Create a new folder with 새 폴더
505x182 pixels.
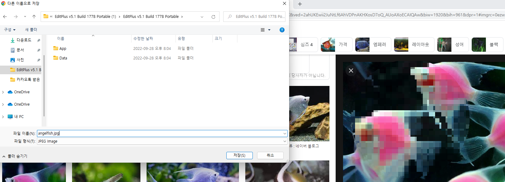click(31, 30)
